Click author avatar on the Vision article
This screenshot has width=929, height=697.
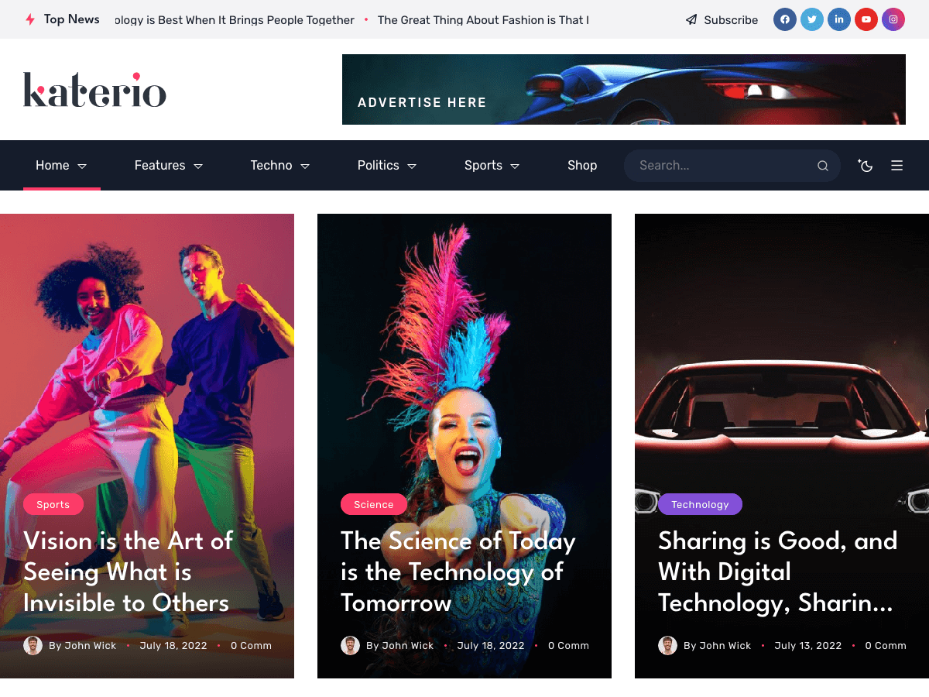pyautogui.click(x=33, y=645)
